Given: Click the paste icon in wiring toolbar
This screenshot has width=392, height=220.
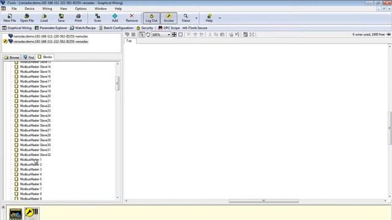Looking at the screenshot, I should tap(222, 35).
